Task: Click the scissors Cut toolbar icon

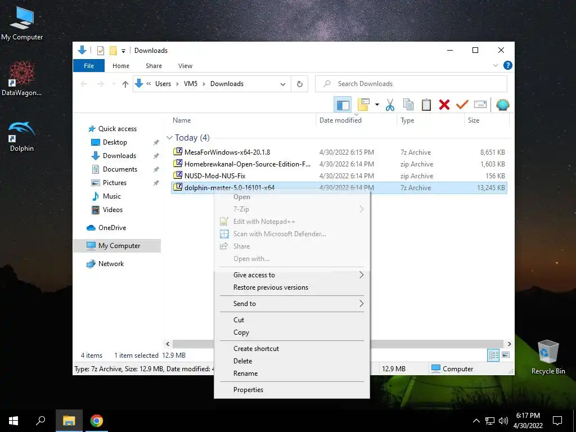Action: pyautogui.click(x=390, y=105)
